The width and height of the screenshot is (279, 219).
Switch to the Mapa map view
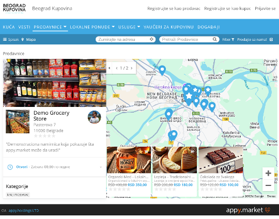28,39
